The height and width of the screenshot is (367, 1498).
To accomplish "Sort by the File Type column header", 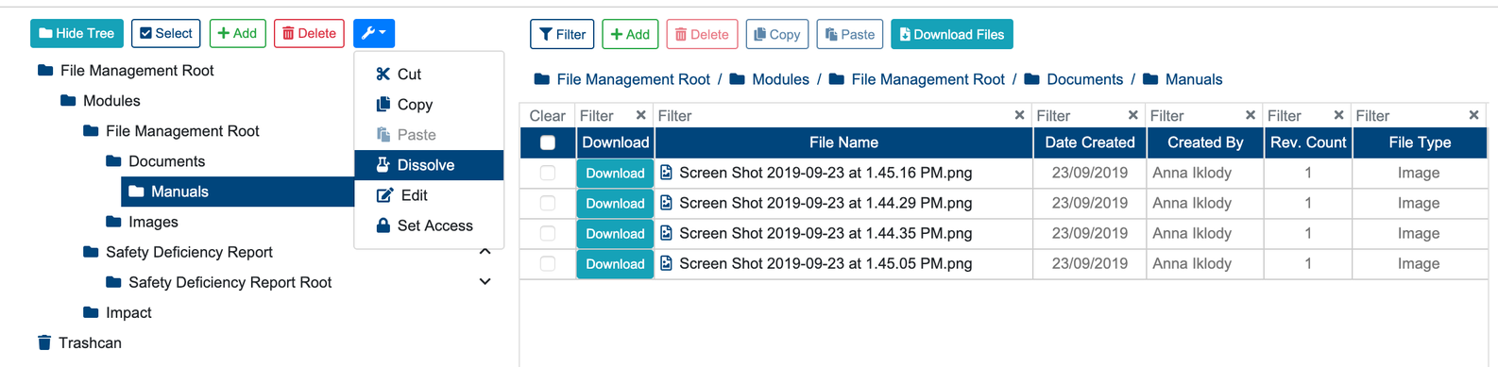I will pos(1420,142).
